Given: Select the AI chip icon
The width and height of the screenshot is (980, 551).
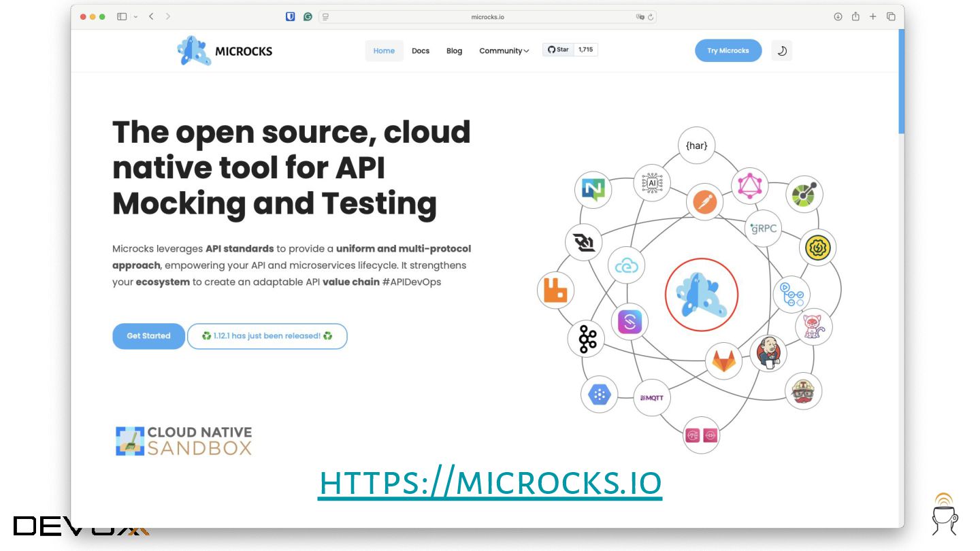Looking at the screenshot, I should (x=652, y=183).
